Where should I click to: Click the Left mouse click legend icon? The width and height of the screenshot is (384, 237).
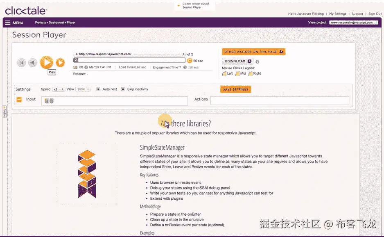coord(224,74)
